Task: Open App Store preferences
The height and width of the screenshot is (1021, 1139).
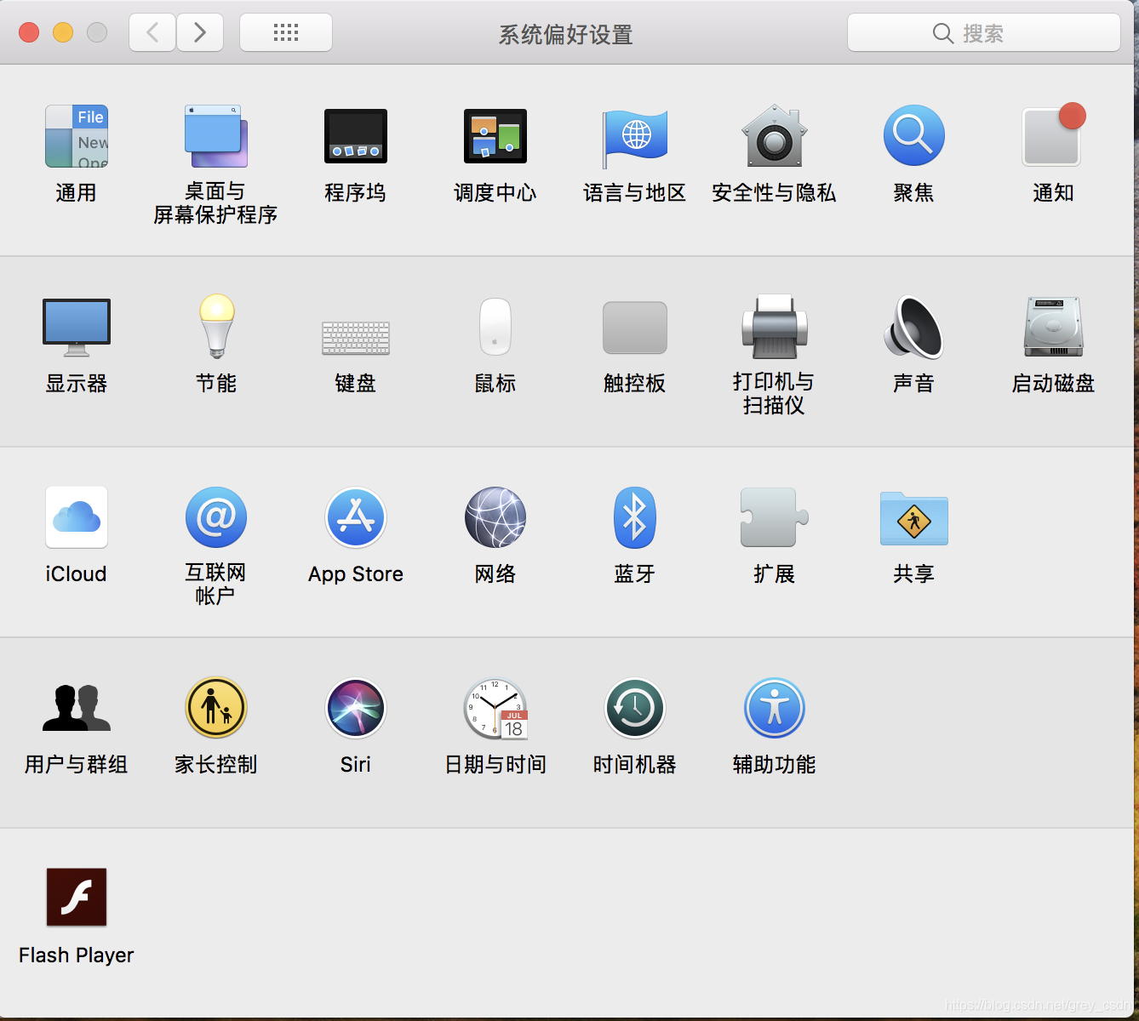Action: [x=356, y=517]
